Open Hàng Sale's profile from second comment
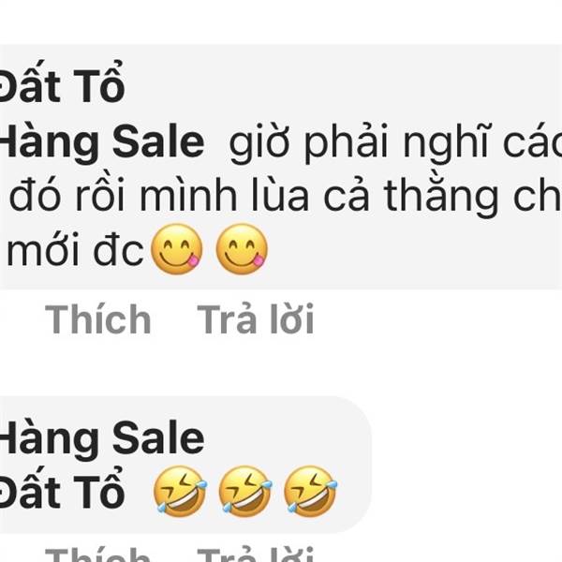Image resolution: width=562 pixels, height=562 pixels. (101, 439)
